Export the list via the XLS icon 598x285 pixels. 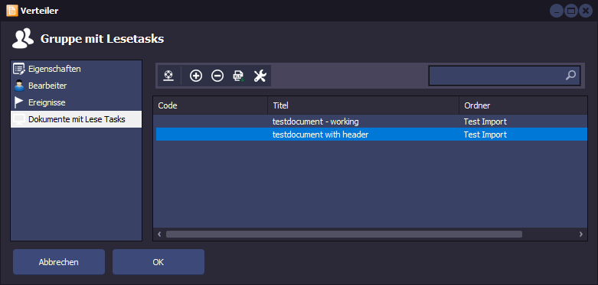pyautogui.click(x=238, y=76)
